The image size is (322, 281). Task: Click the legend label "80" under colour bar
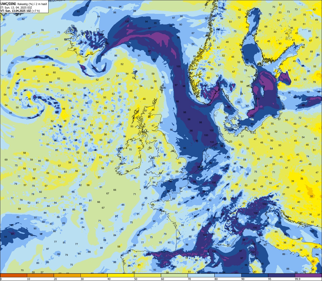(216, 279)
